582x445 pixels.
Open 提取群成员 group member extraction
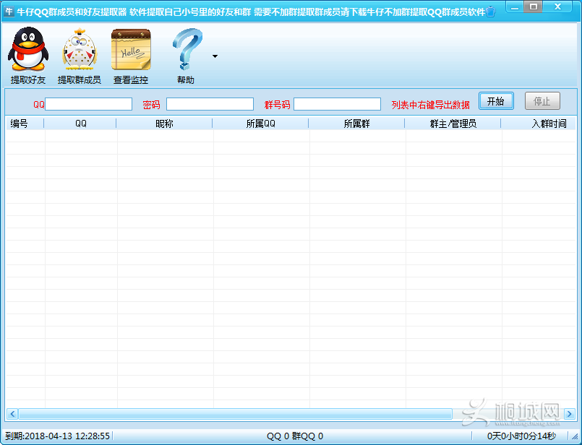click(80, 51)
